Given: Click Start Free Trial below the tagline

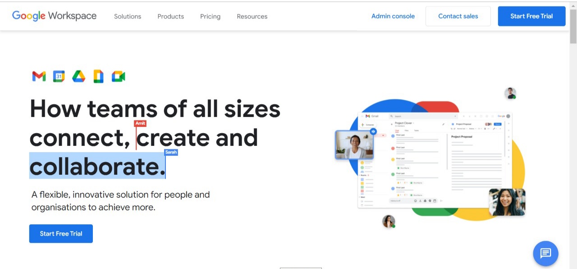Looking at the screenshot, I should (x=61, y=234).
